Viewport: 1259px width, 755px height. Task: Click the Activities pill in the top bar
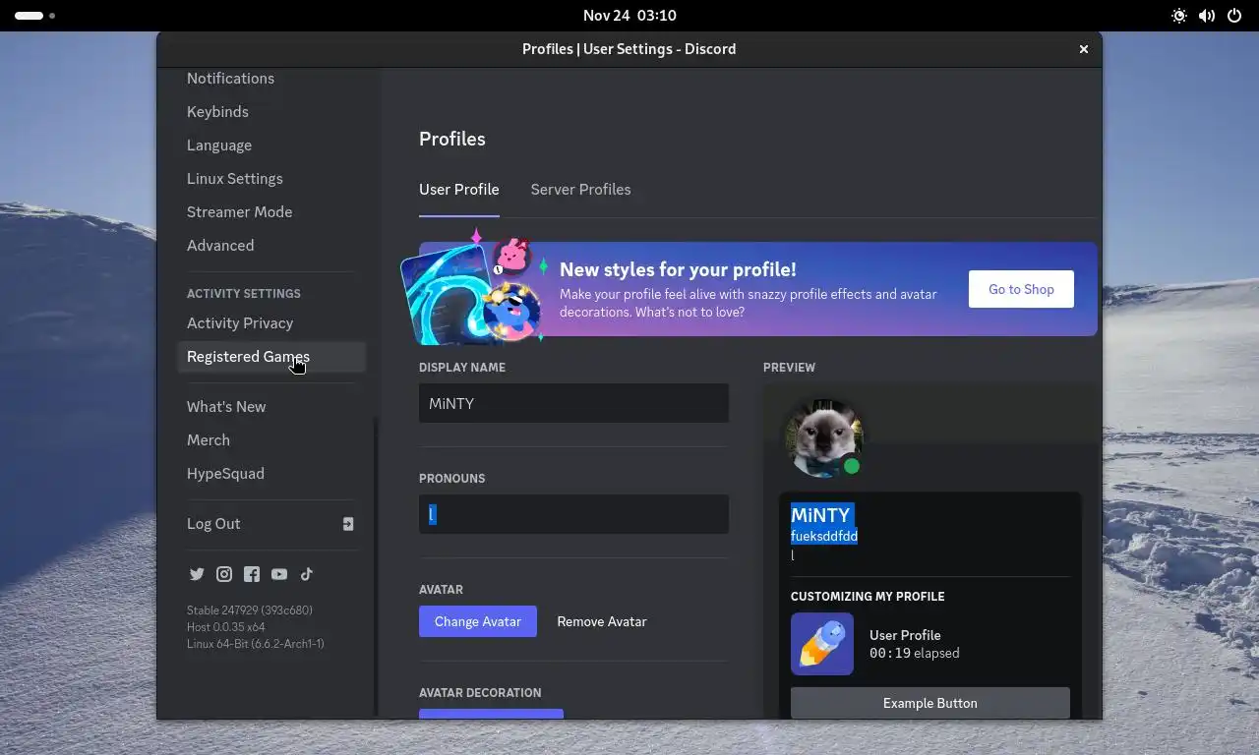[x=34, y=16]
